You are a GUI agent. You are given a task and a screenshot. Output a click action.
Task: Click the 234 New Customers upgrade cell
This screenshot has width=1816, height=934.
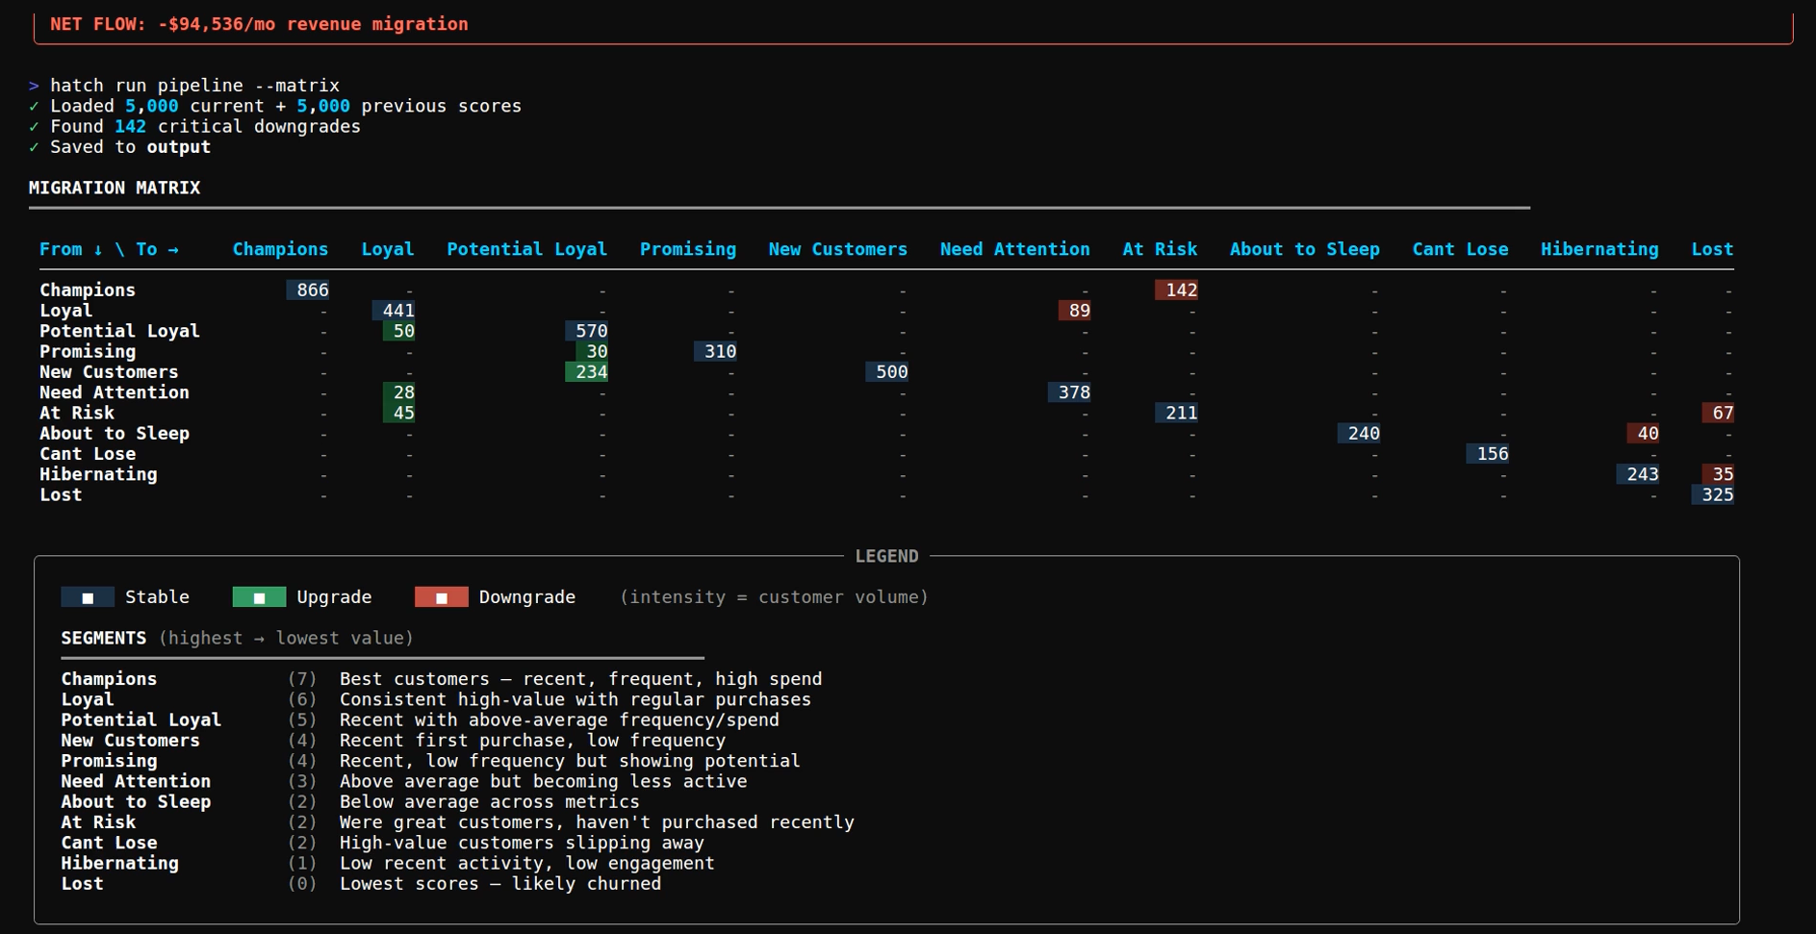click(587, 372)
